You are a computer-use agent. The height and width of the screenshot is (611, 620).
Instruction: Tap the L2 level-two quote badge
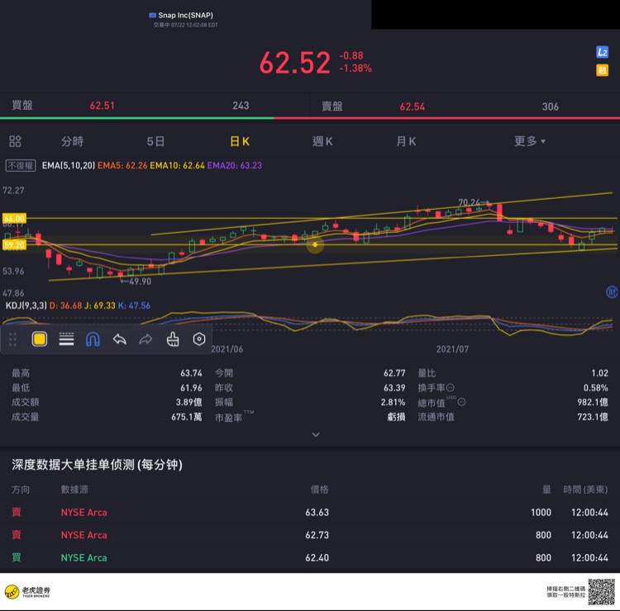602,52
